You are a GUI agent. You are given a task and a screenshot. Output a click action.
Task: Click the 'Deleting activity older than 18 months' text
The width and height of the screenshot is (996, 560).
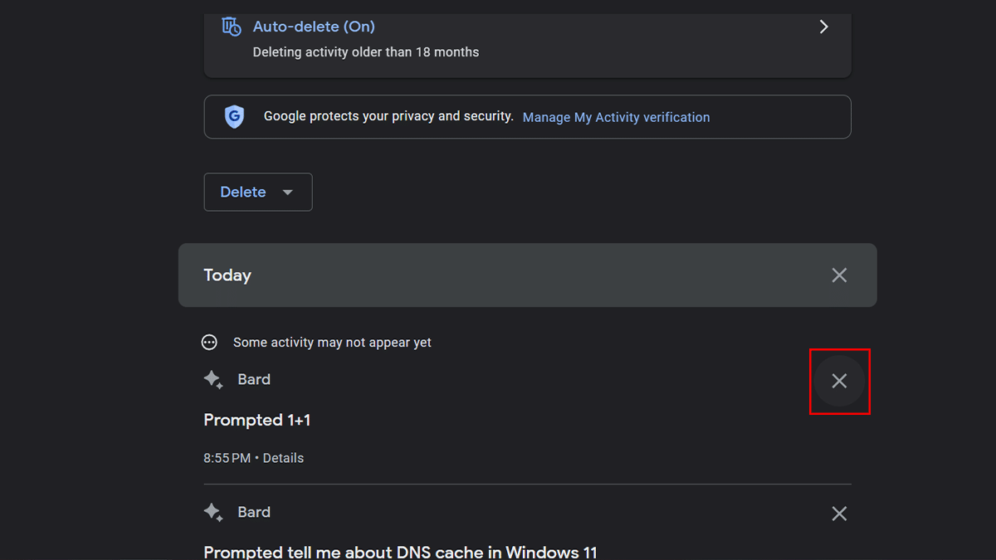pyautogui.click(x=366, y=52)
